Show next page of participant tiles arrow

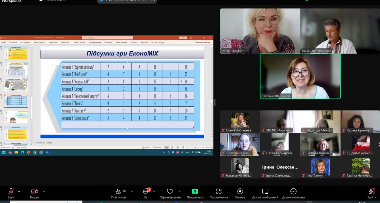(x=379, y=145)
